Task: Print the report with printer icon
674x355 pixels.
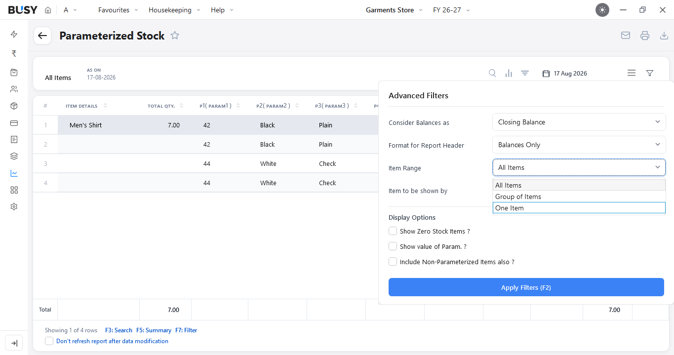Action: point(645,36)
